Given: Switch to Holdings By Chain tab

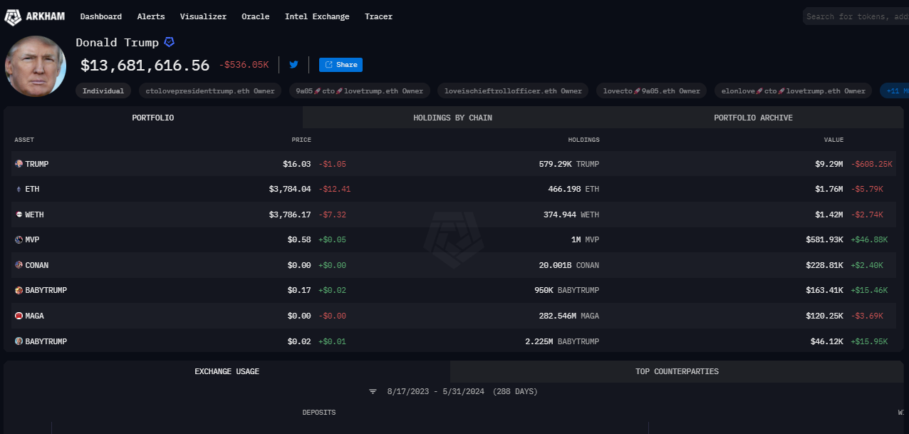Looking at the screenshot, I should click(x=452, y=118).
